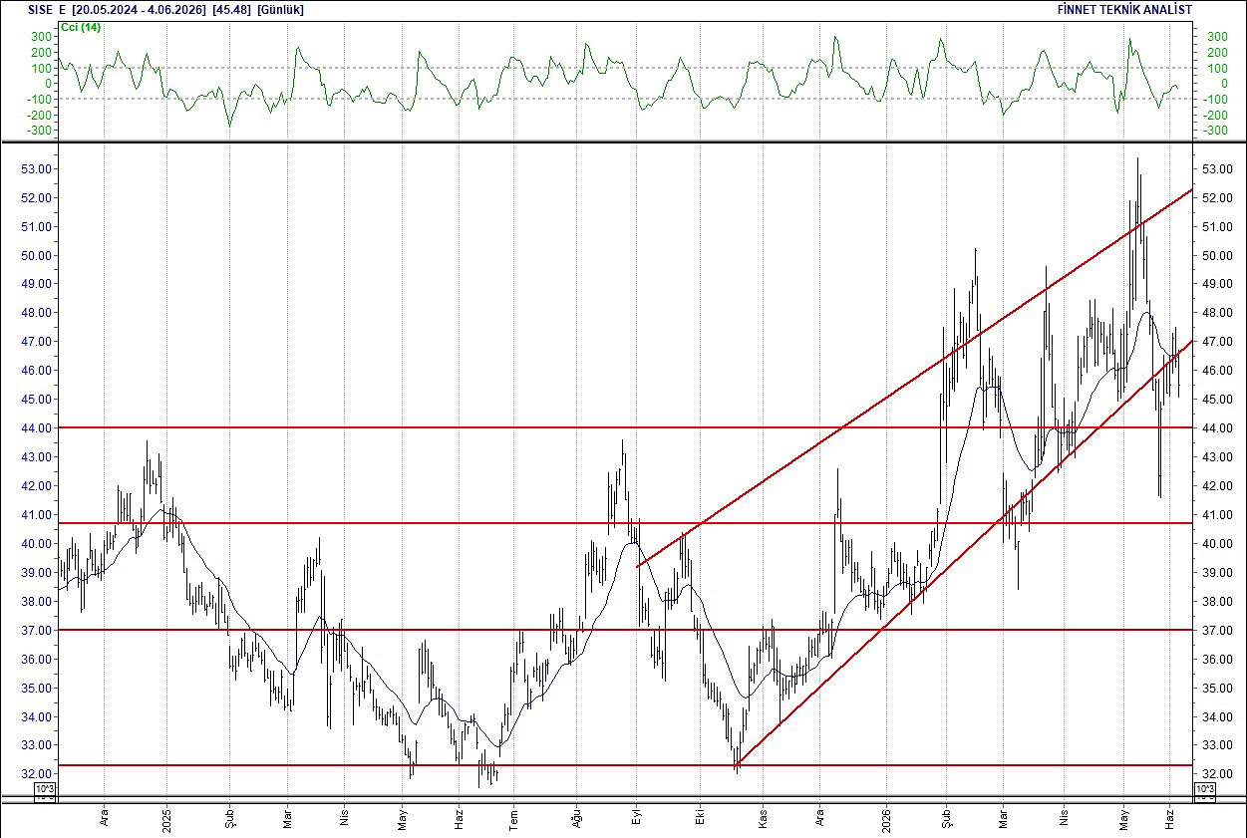
Task: Select -300 on the right CCI axis
Action: point(1217,132)
